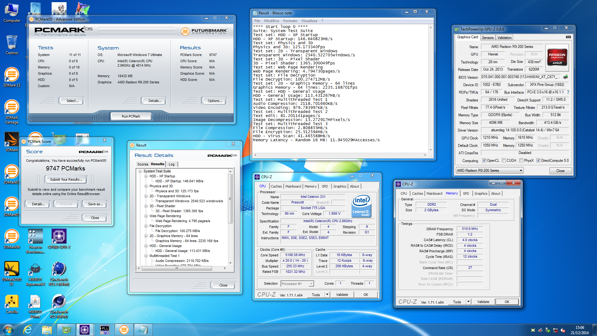Screen dimensions: 597x336
Task: Open Mainboard tab in CPU-Z CPU window
Action: [x=293, y=186]
